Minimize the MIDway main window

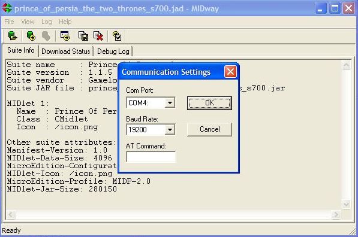click(321, 8)
